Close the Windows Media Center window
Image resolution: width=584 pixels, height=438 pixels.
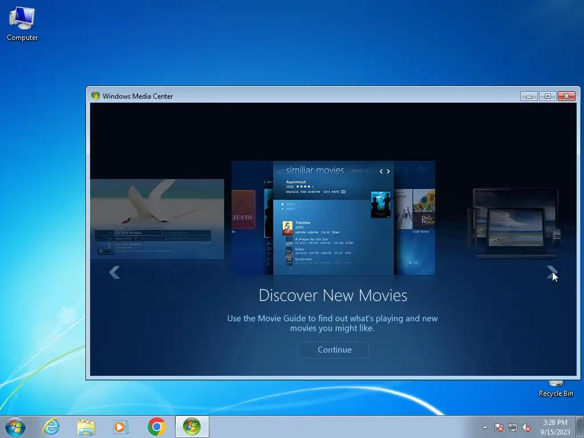[566, 96]
